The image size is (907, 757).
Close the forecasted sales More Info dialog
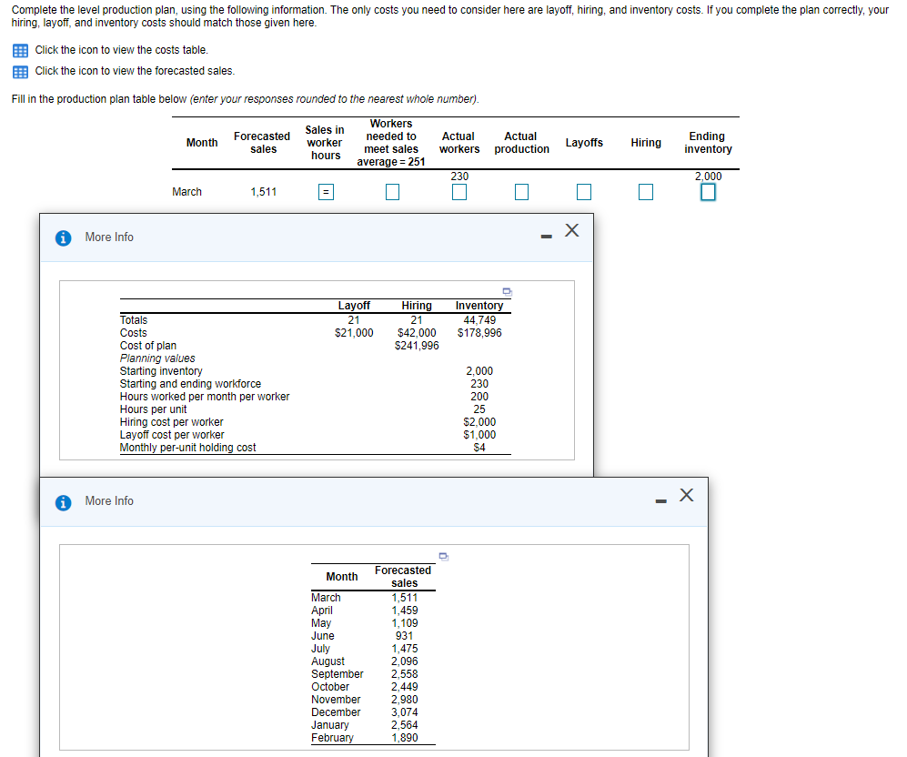(687, 494)
